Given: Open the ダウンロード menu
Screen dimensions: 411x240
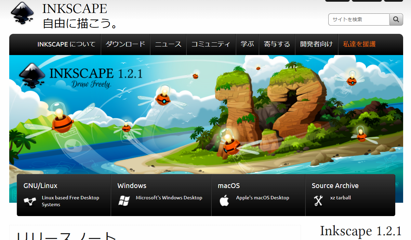Looking at the screenshot, I should pyautogui.click(x=125, y=44).
